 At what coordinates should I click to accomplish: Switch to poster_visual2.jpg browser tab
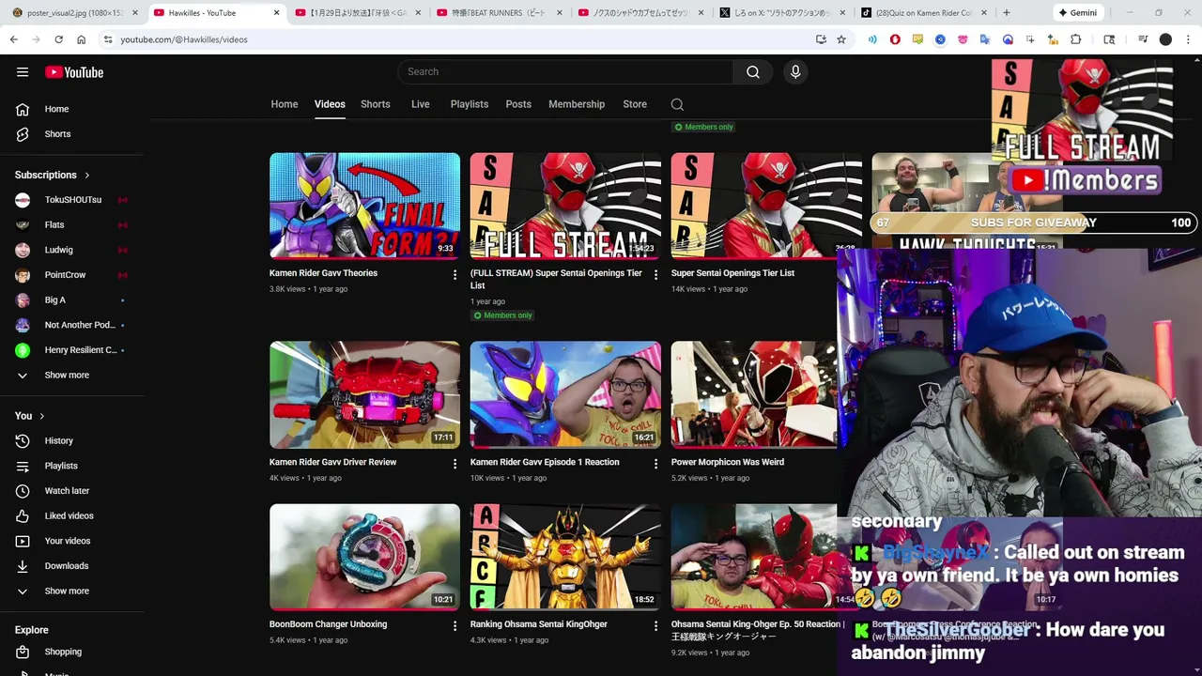tap(73, 13)
